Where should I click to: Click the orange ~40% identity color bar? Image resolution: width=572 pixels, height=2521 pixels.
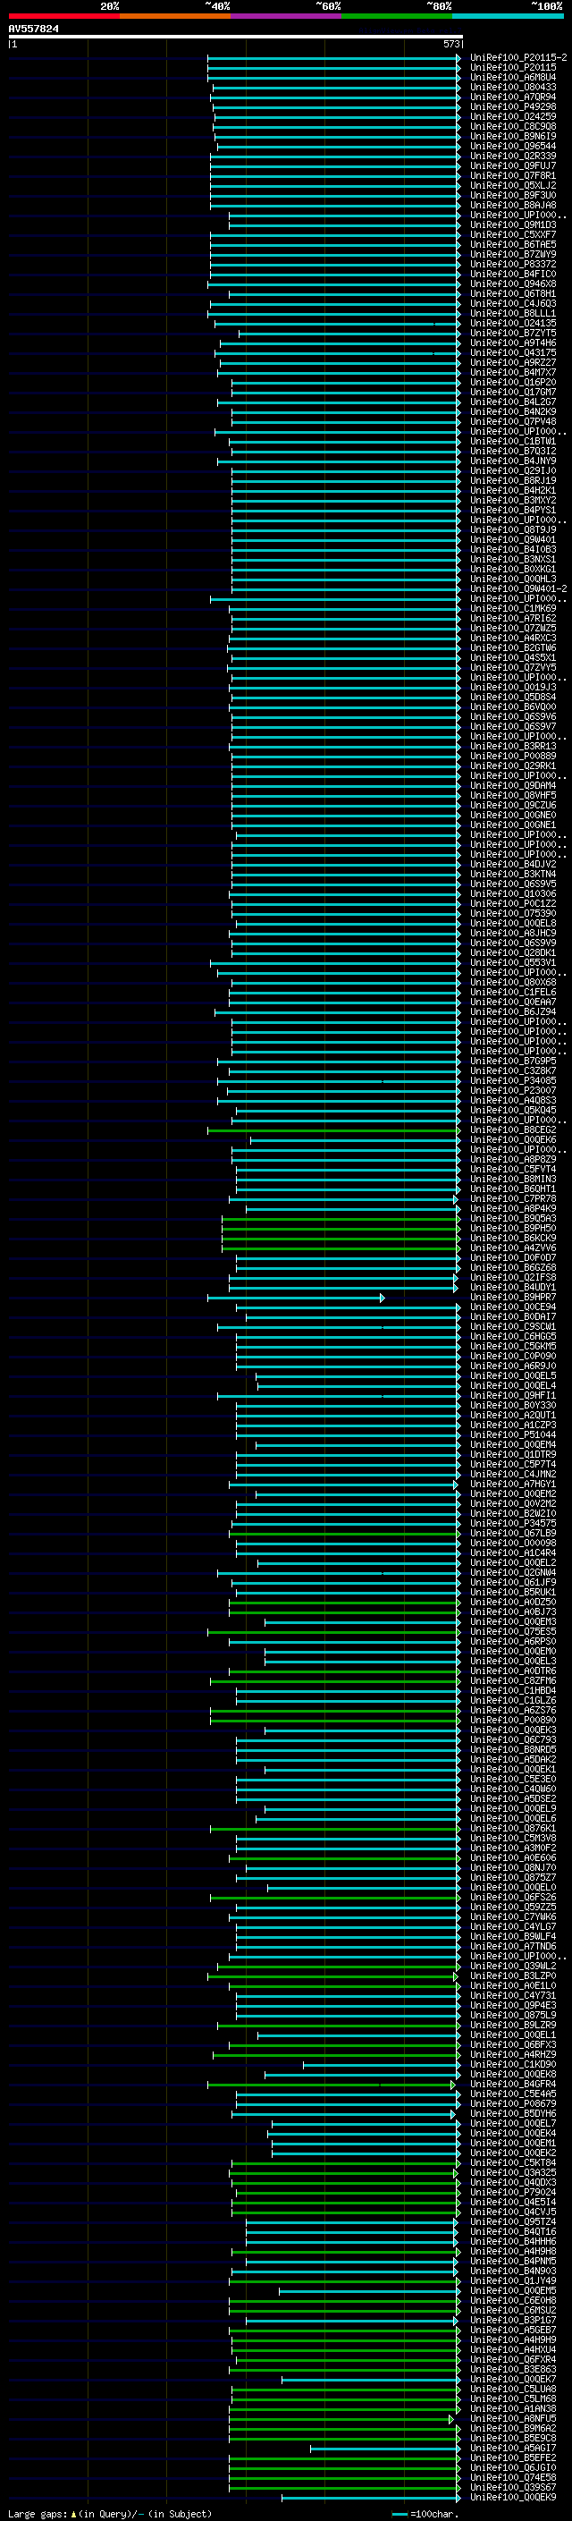[x=176, y=16]
